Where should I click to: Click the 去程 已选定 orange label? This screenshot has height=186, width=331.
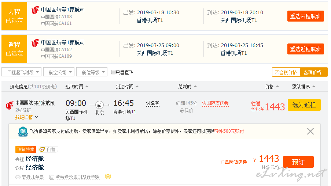(x=14, y=16)
